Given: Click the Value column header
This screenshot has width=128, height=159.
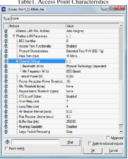Looking at the screenshot, I should (x=92, y=26).
